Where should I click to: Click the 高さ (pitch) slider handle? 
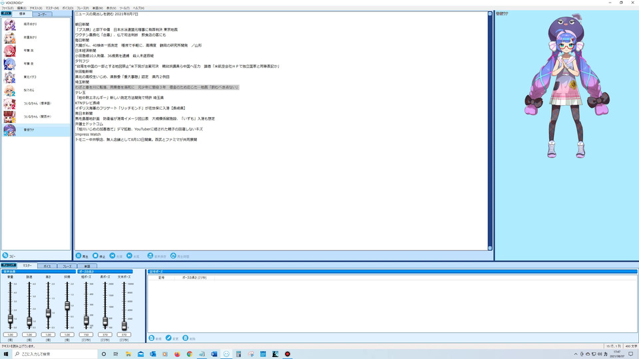point(48,313)
